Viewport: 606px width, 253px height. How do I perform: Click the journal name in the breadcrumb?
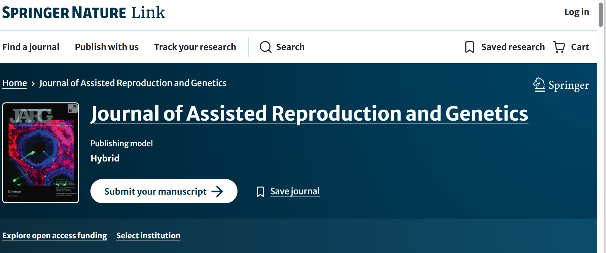pos(133,83)
